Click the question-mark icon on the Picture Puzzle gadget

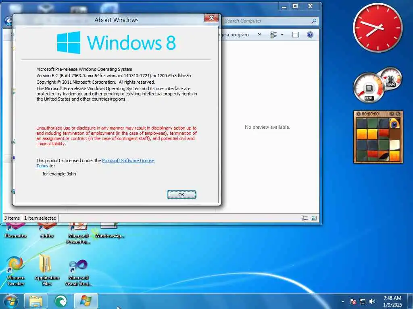(392, 114)
